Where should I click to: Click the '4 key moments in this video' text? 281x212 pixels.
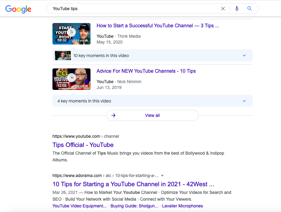click(84, 101)
